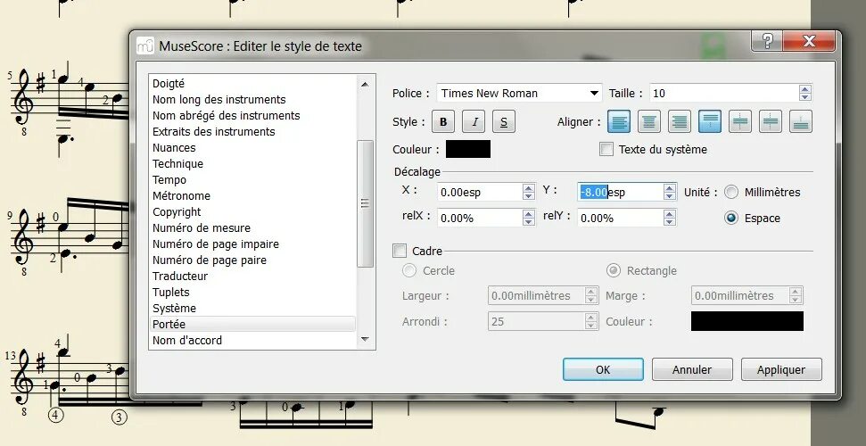Confirm with the OK button
Image resolution: width=866 pixels, height=446 pixels.
(603, 369)
